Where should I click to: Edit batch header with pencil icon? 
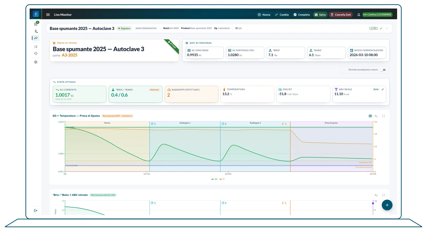(x=381, y=28)
